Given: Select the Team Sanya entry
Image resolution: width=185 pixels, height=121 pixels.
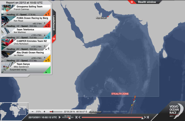Looking at the screenshot, I should (26, 68).
